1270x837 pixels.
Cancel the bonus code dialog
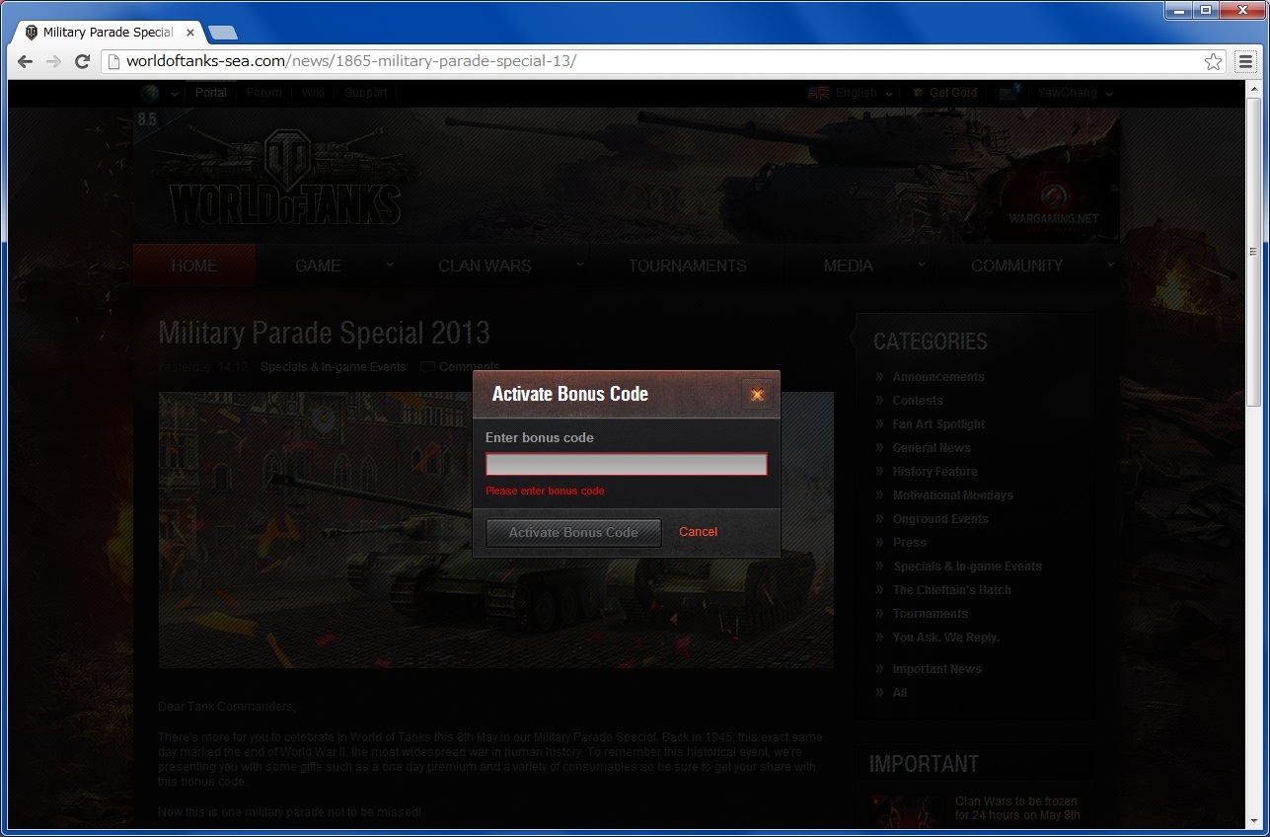(698, 532)
